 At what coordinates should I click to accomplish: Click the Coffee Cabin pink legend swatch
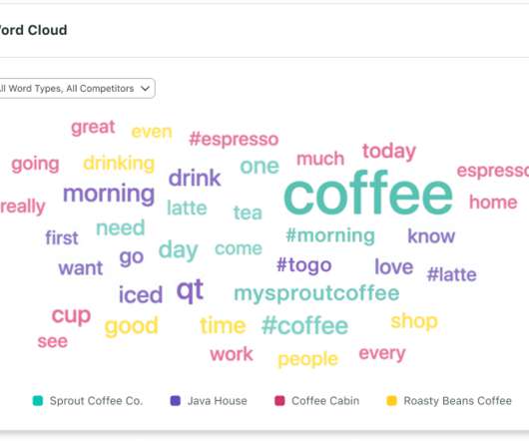coord(279,400)
